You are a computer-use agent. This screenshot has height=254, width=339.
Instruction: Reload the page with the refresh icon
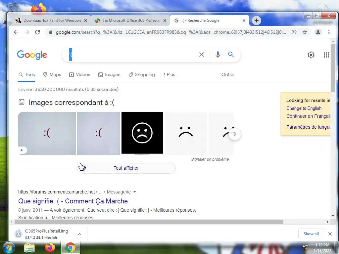point(37,32)
